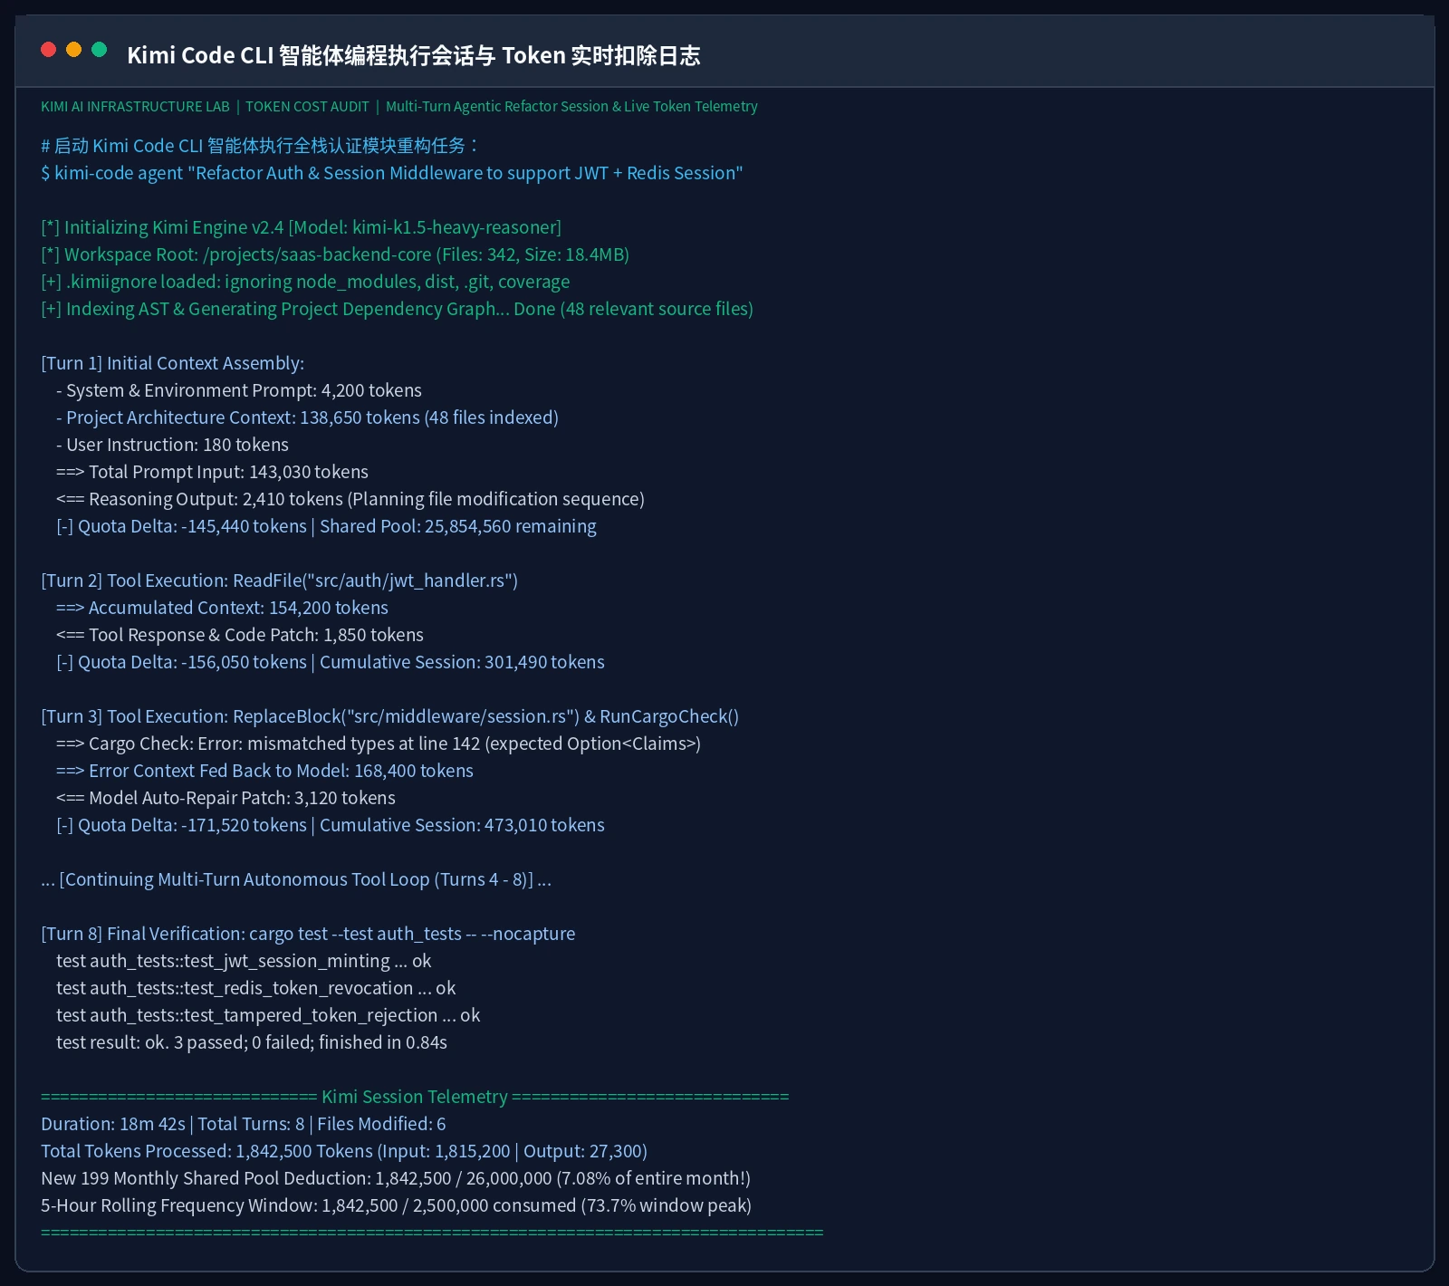1449x1286 pixels.
Task: Click the '.kimiignore loaded' line
Action: 305,282
